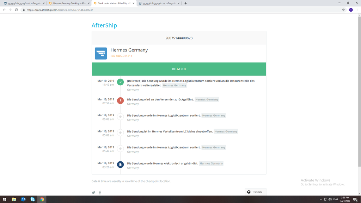Click Hermes Germany tag beside LC Mainz entry

pos(226,131)
